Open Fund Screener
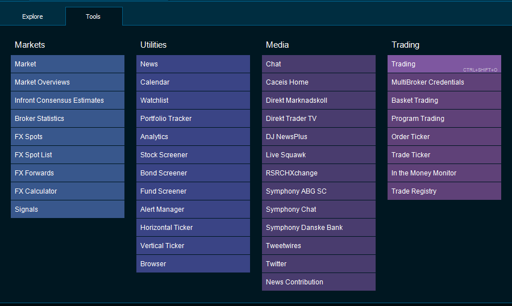The height and width of the screenshot is (306, 512). pyautogui.click(x=193, y=191)
